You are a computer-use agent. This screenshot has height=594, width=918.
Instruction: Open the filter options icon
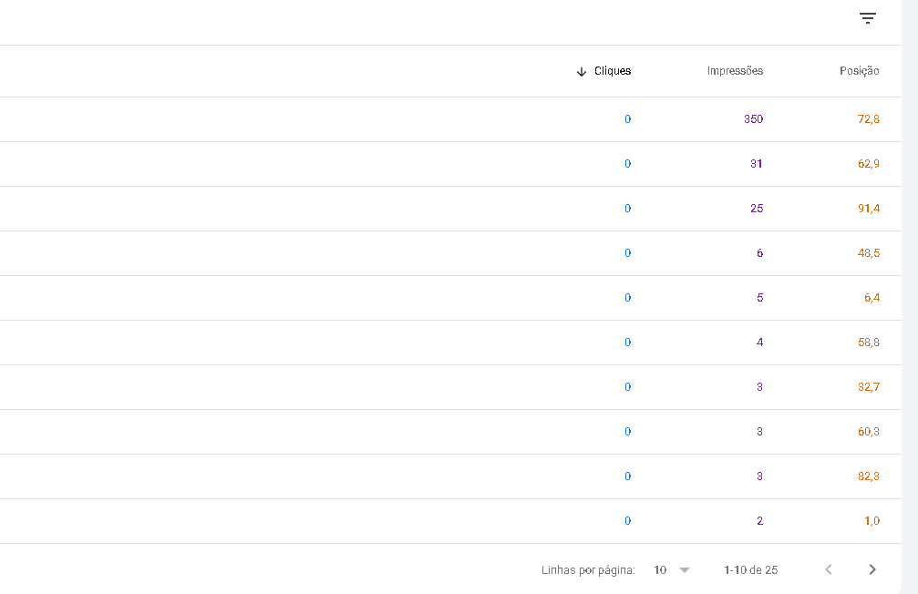pos(866,17)
